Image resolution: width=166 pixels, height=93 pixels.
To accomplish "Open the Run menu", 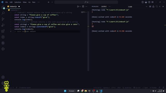I will [34, 2].
